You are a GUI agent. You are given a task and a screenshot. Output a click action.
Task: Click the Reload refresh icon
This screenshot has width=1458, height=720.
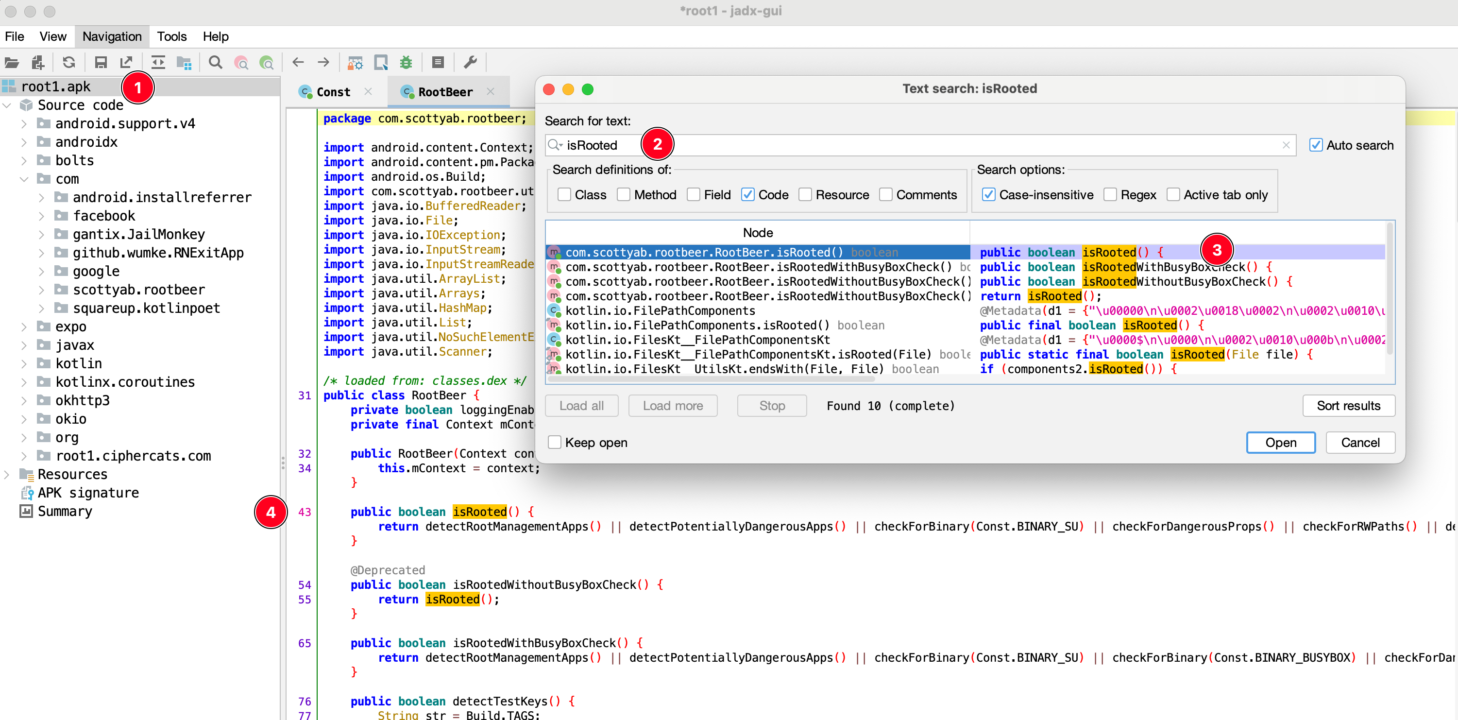pyautogui.click(x=69, y=62)
